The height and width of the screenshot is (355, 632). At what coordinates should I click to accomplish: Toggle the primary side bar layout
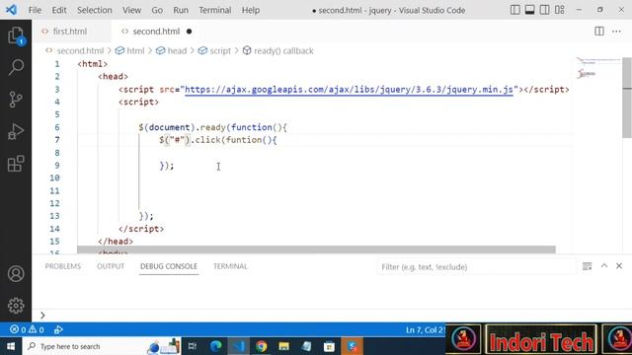pyautogui.click(x=515, y=10)
